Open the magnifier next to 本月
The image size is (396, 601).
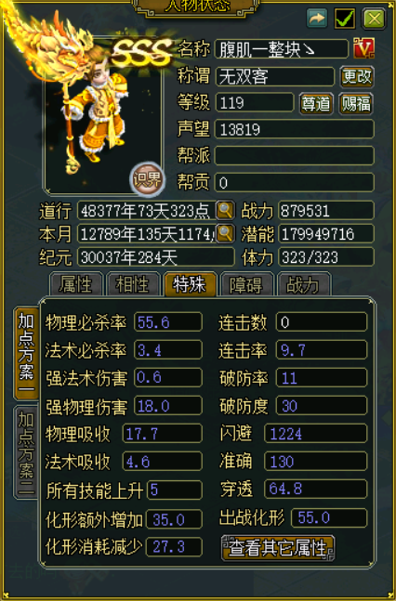click(x=225, y=233)
